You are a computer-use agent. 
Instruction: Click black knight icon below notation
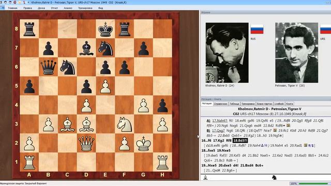(x=274, y=177)
